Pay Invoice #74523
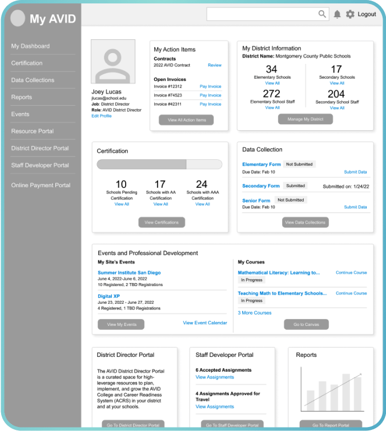Screen dimensions: 386x431 click(x=210, y=95)
